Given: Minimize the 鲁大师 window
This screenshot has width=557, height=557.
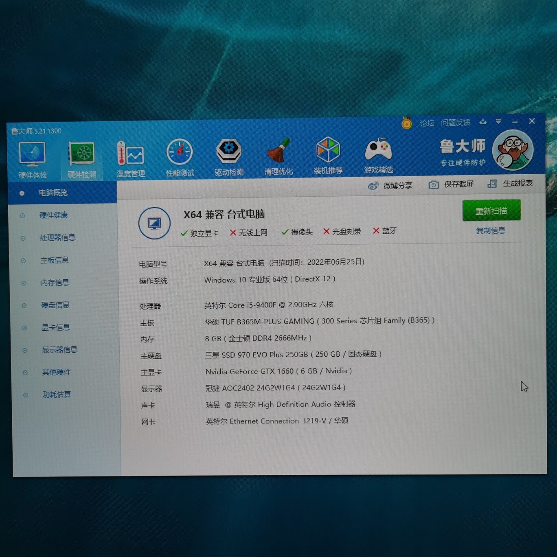Looking at the screenshot, I should (x=515, y=122).
